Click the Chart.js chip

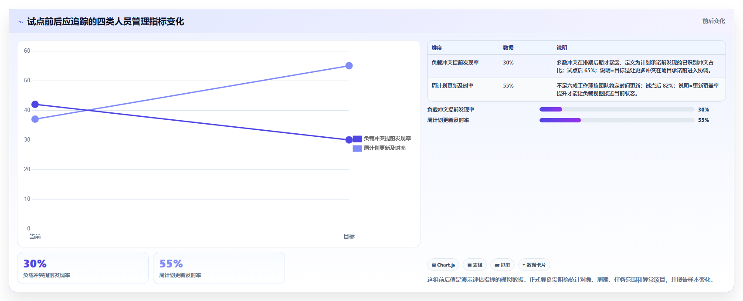coord(443,265)
